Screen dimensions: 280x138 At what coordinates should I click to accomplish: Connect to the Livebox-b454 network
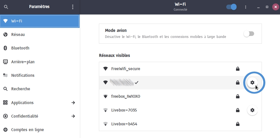click(124, 124)
